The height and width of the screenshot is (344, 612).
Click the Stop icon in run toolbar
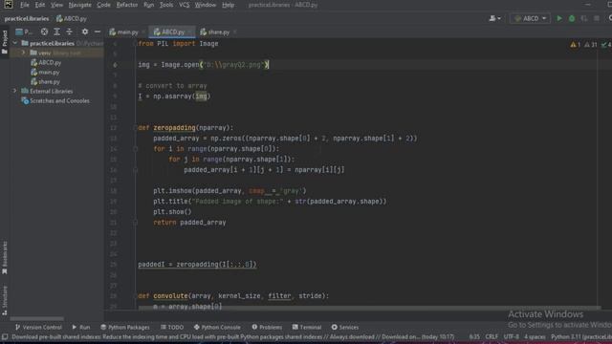[x=597, y=18]
